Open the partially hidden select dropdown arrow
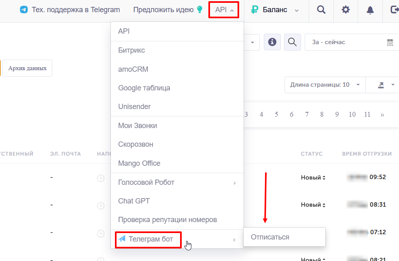Image resolution: width=399 pixels, height=261 pixels. pos(252,42)
